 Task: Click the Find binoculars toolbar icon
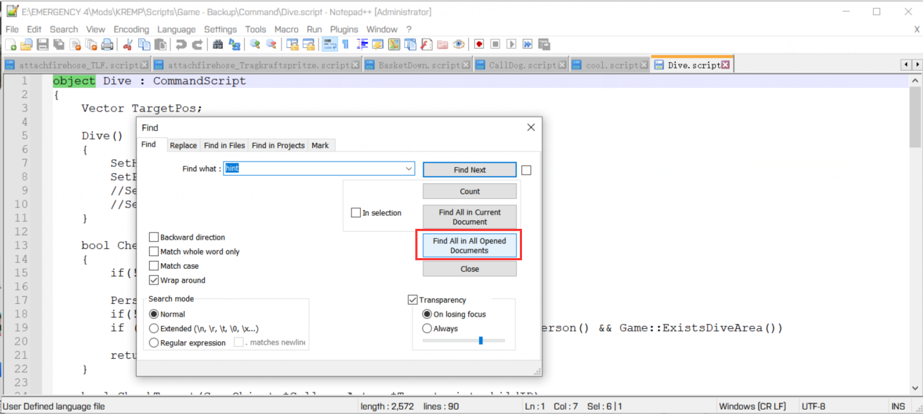point(218,44)
